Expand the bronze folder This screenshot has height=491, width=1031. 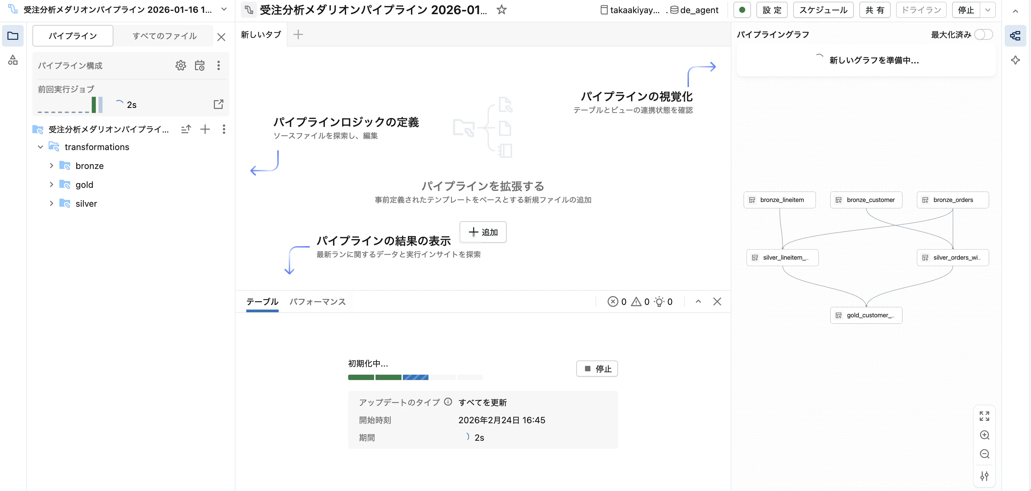tap(51, 165)
